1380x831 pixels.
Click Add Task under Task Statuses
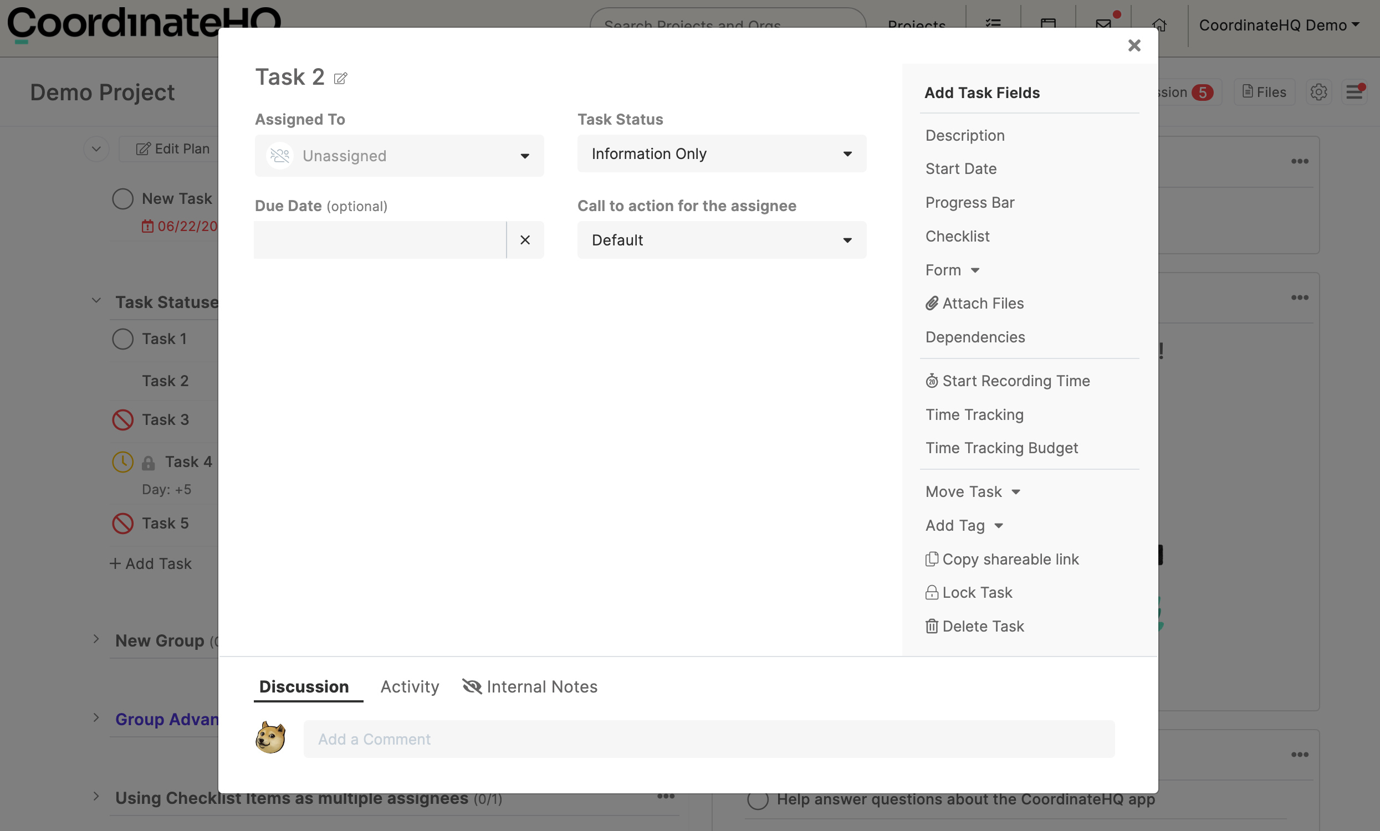tap(151, 563)
